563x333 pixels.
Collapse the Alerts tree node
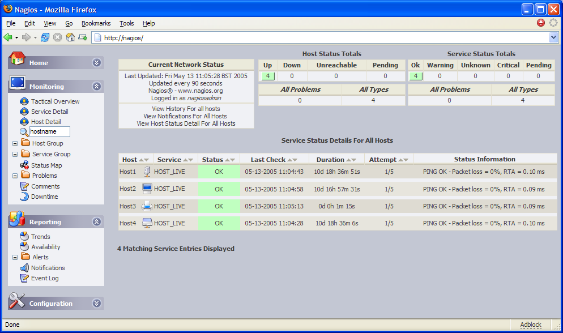coord(15,257)
